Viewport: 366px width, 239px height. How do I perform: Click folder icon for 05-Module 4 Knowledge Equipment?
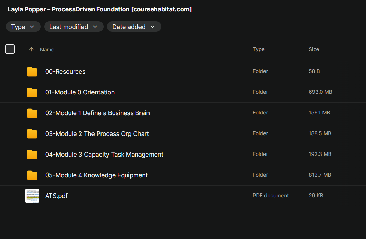32,175
